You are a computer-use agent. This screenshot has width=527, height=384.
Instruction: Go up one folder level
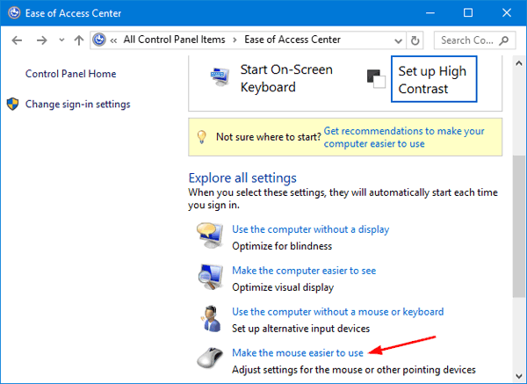[x=78, y=40]
